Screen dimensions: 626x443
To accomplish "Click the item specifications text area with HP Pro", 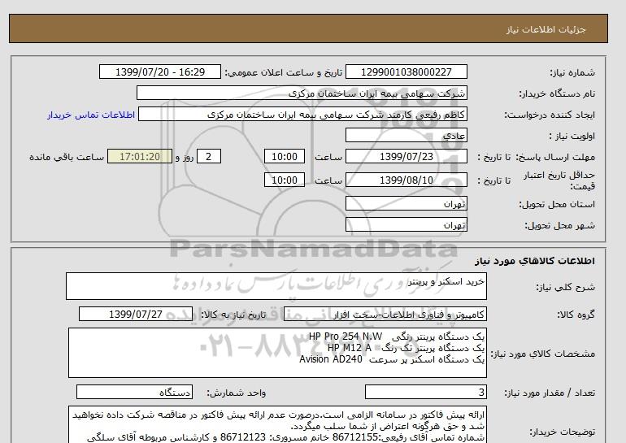I will coord(277,353).
